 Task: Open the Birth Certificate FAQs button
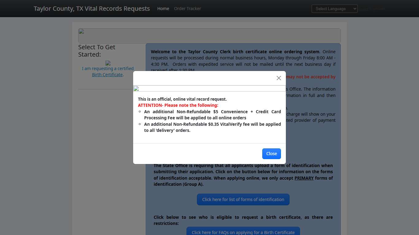(243, 232)
